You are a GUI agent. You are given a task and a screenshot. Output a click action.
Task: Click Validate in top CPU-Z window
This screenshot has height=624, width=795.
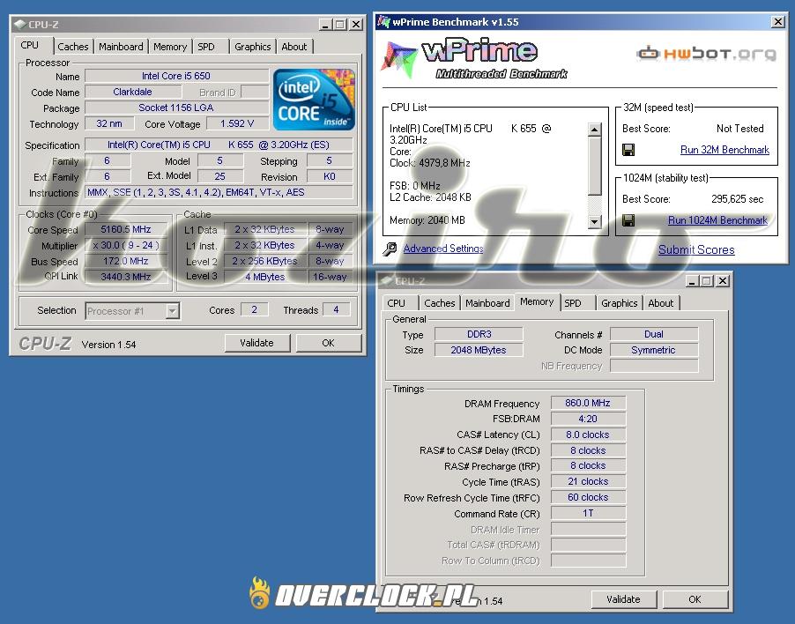pos(257,343)
